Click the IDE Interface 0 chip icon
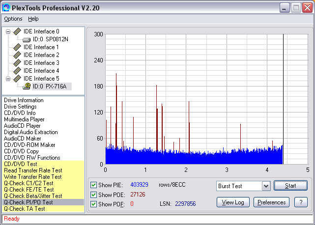Image resolution: width=315 pixels, height=225 pixels. point(17,31)
